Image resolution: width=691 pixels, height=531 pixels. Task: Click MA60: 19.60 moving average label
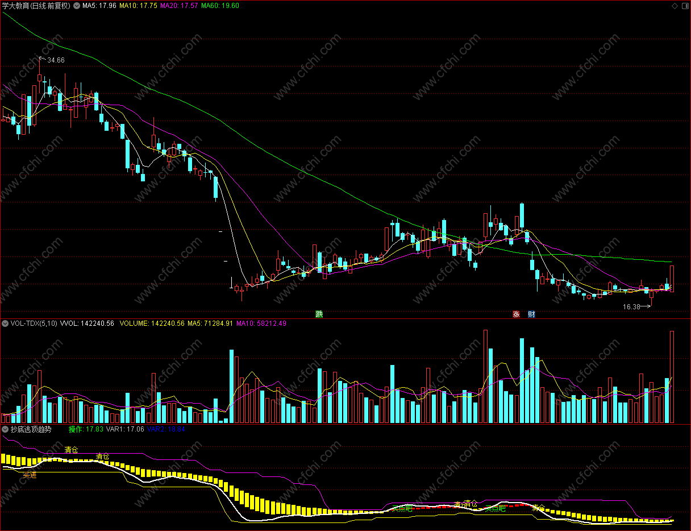click(220, 6)
